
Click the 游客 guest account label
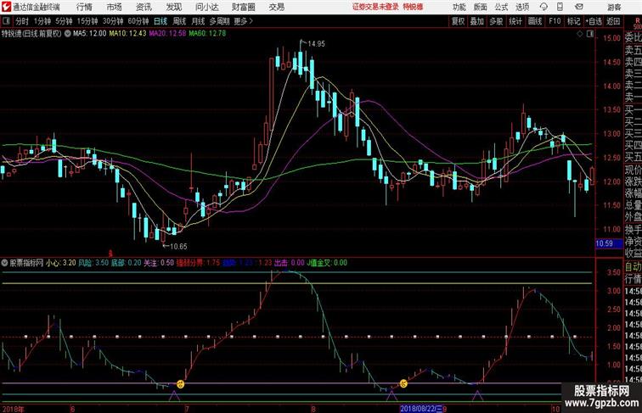(x=614, y=8)
